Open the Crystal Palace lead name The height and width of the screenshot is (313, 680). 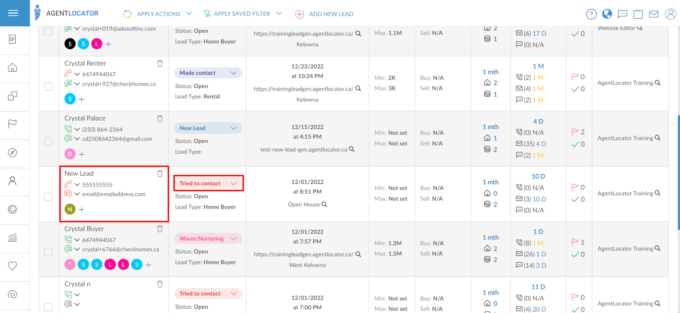[85, 118]
